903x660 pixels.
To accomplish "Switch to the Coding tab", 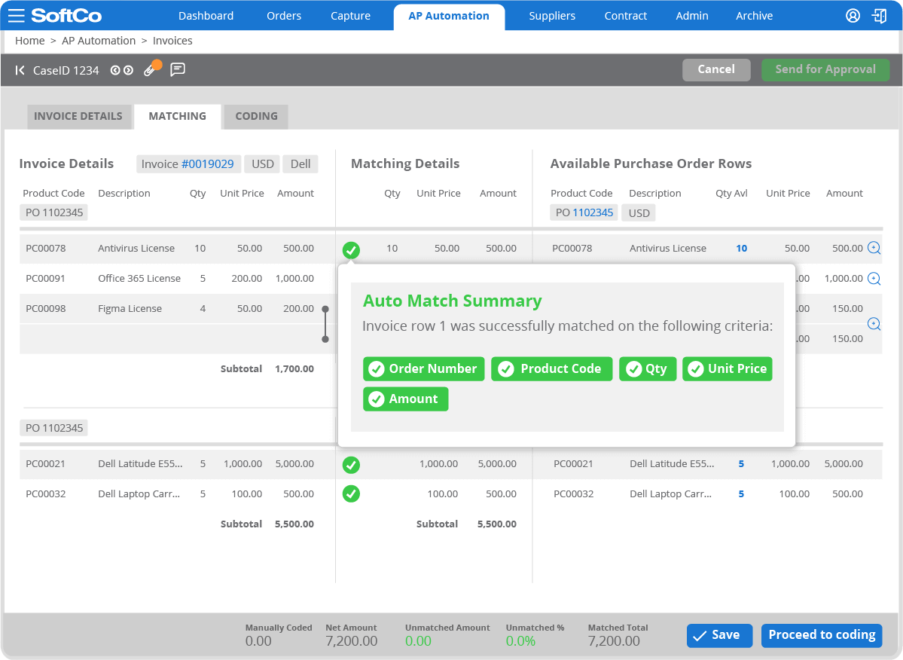I will click(x=255, y=116).
